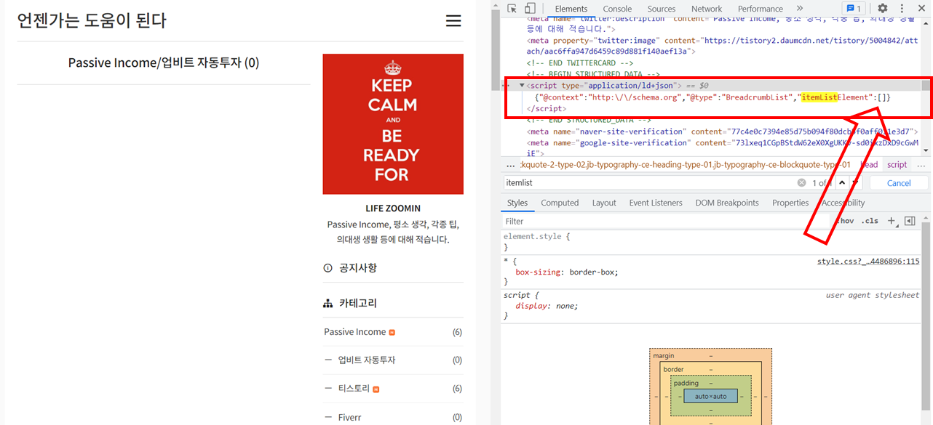
Task: Toggle the DevTools device toolbar icon
Action: coord(531,9)
